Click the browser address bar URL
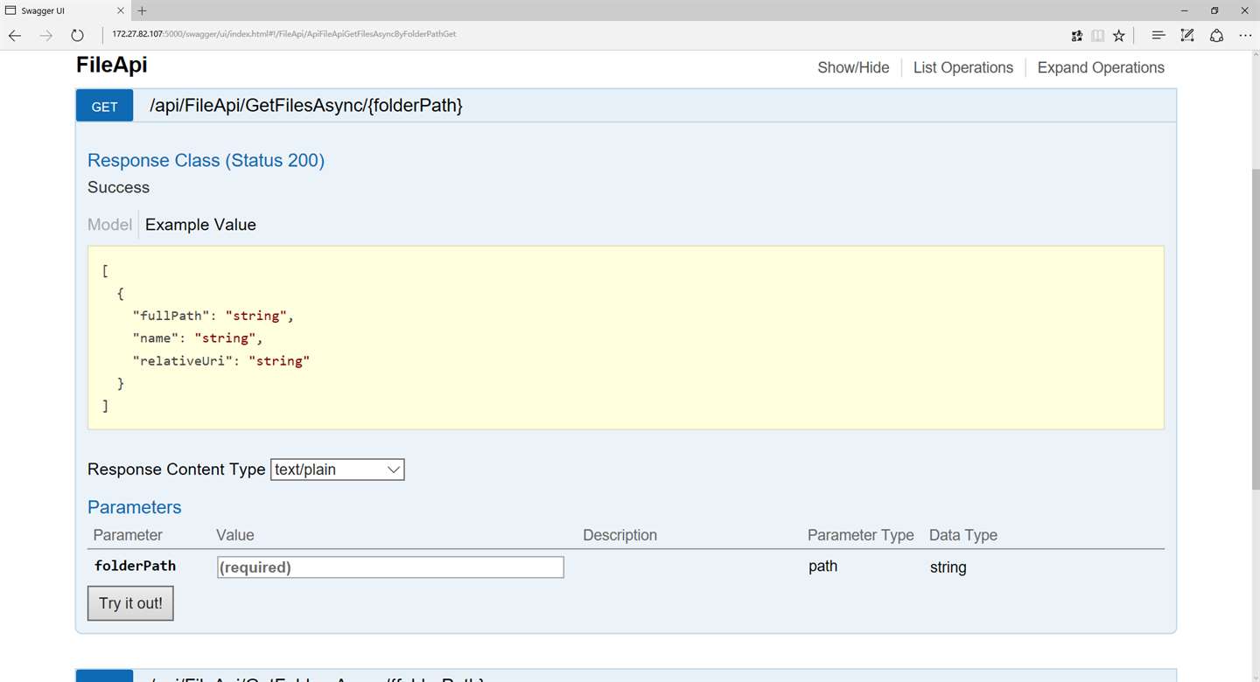This screenshot has height=682, width=1260. point(284,34)
